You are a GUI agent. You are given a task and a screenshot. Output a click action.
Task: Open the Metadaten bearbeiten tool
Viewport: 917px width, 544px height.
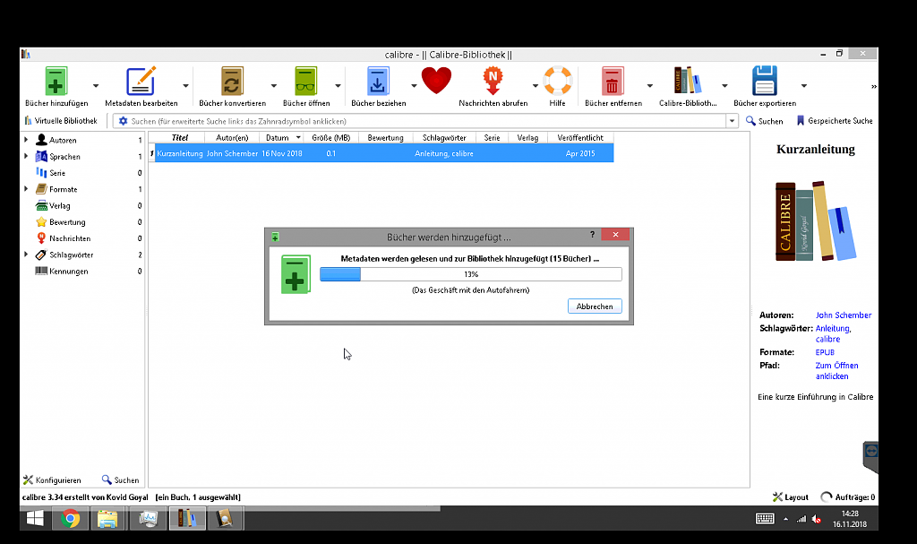coord(141,81)
